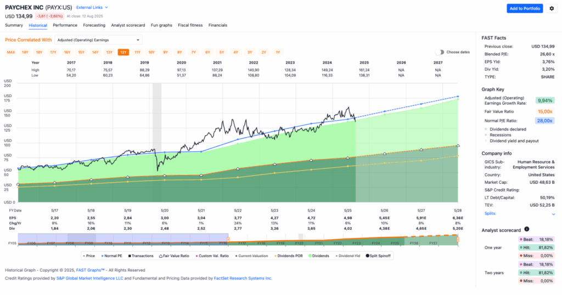The width and height of the screenshot is (562, 295).
Task: Toggle the Split Spinoff legend item
Action: (x=378, y=256)
